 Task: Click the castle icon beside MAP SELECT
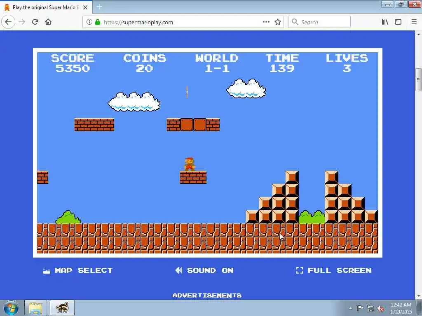(x=47, y=271)
